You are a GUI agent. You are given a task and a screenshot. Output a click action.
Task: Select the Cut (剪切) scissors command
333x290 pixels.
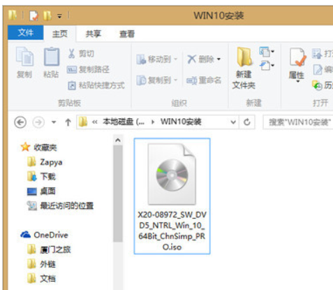click(x=81, y=54)
